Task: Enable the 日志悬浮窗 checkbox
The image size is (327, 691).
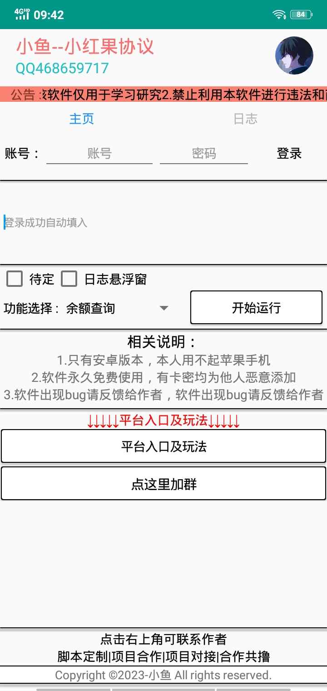Action: point(69,279)
